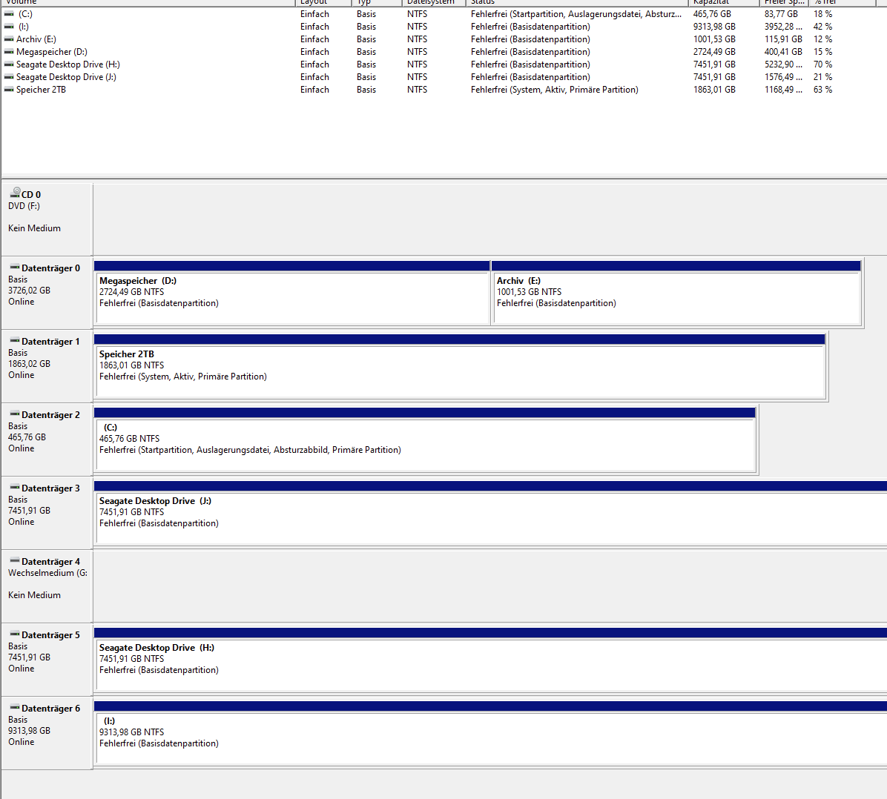Click the '83,77 GB' free space cell
Screen dimensions: 887x799
point(781,13)
